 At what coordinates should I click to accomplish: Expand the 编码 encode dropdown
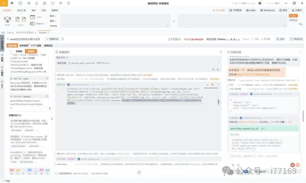click(53, 21)
